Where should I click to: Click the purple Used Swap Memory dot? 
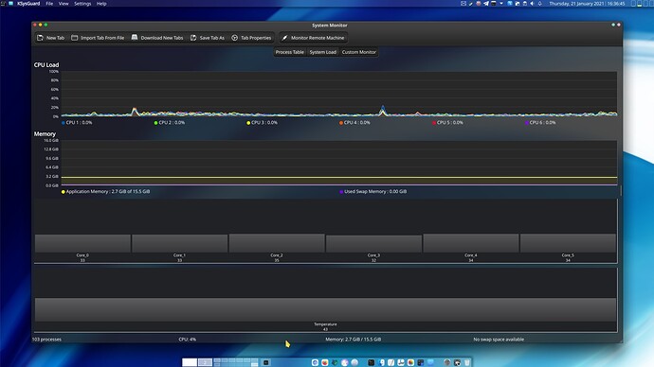tap(341, 192)
